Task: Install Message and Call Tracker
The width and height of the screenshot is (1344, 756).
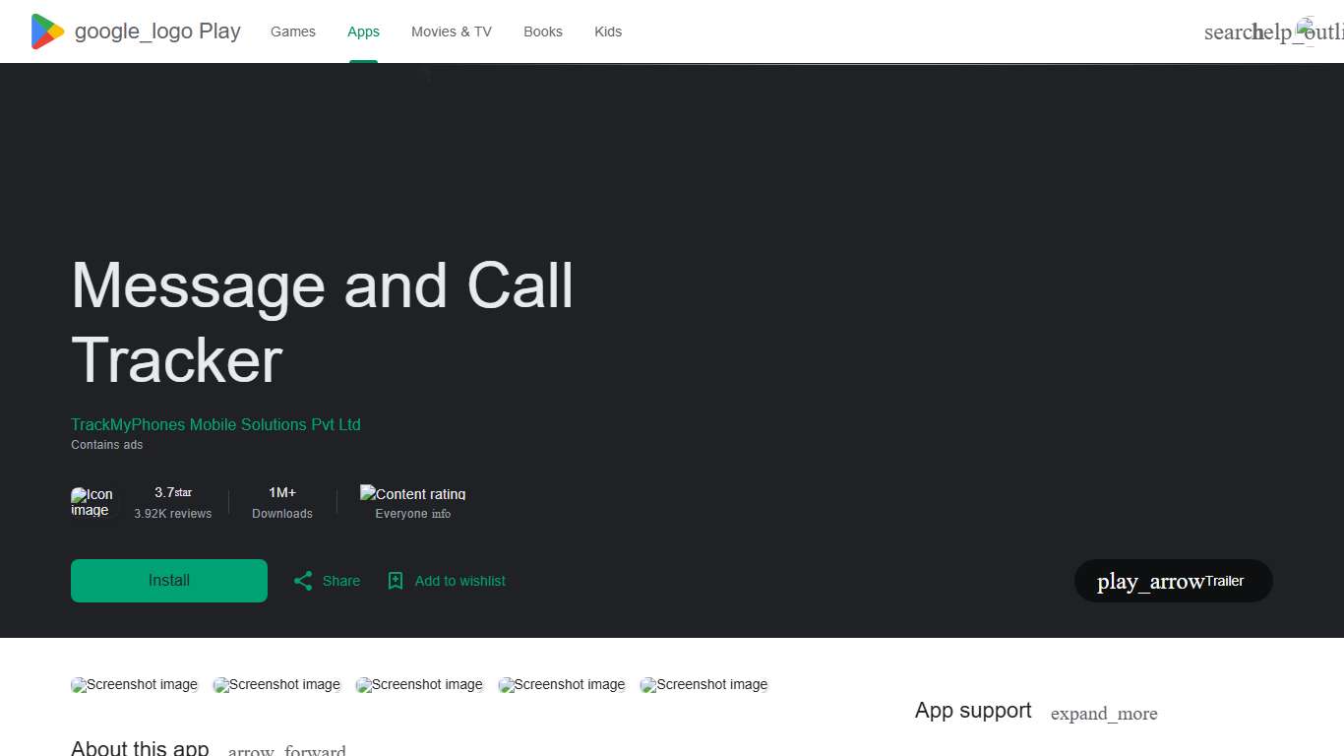Action: coord(168,581)
